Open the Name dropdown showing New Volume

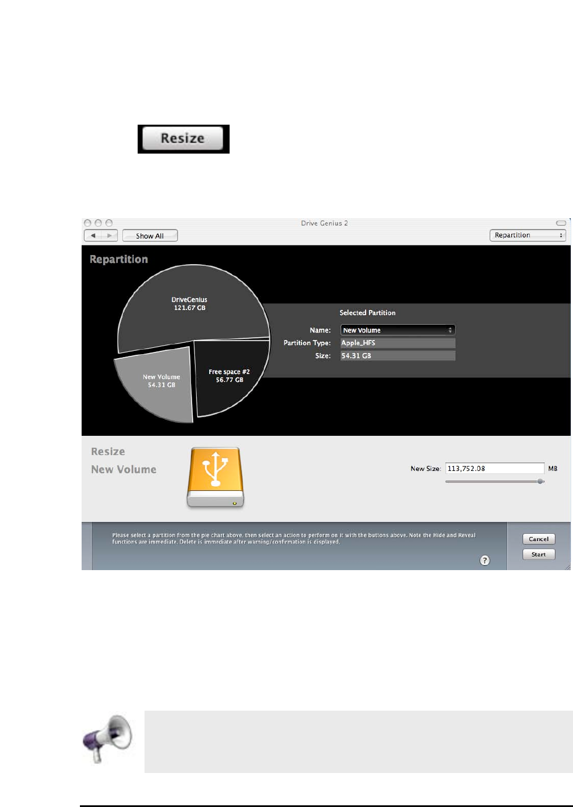[x=398, y=330]
